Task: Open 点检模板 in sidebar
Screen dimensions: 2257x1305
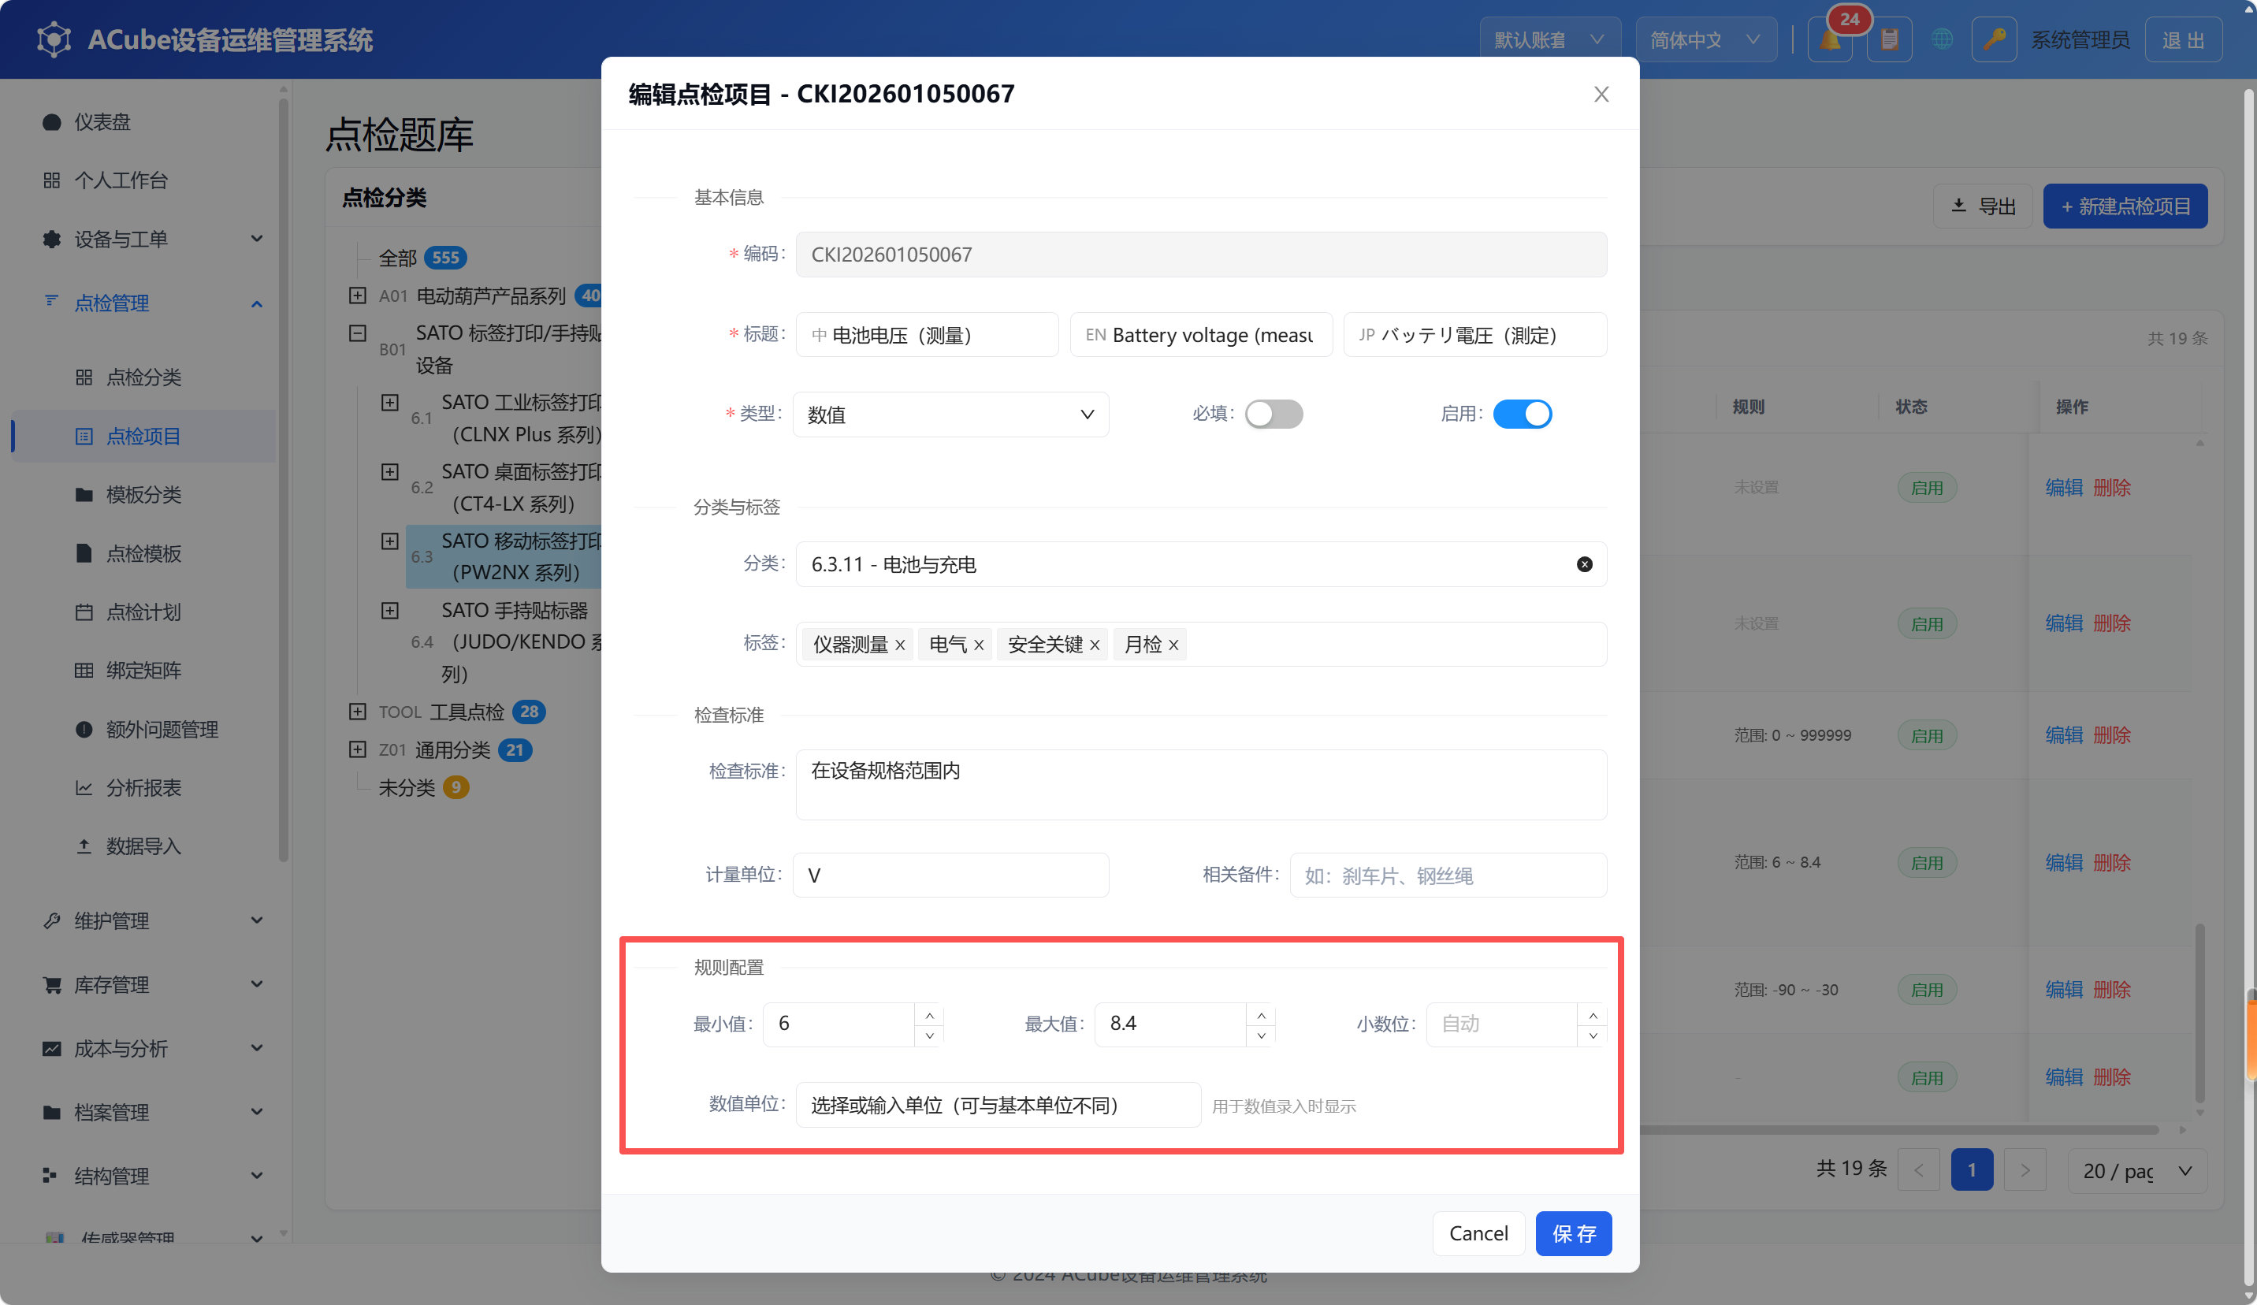Action: click(143, 553)
